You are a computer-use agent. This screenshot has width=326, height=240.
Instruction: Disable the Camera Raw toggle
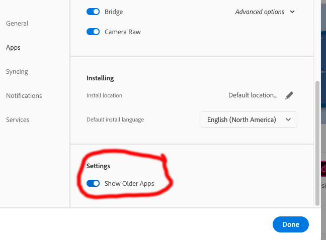pyautogui.click(x=93, y=32)
